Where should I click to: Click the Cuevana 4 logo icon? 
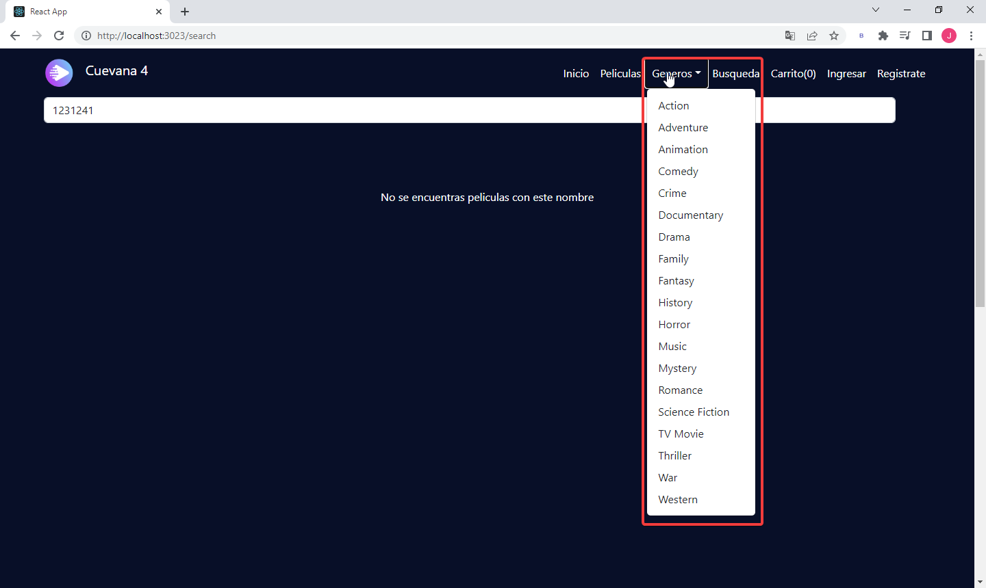[59, 72]
